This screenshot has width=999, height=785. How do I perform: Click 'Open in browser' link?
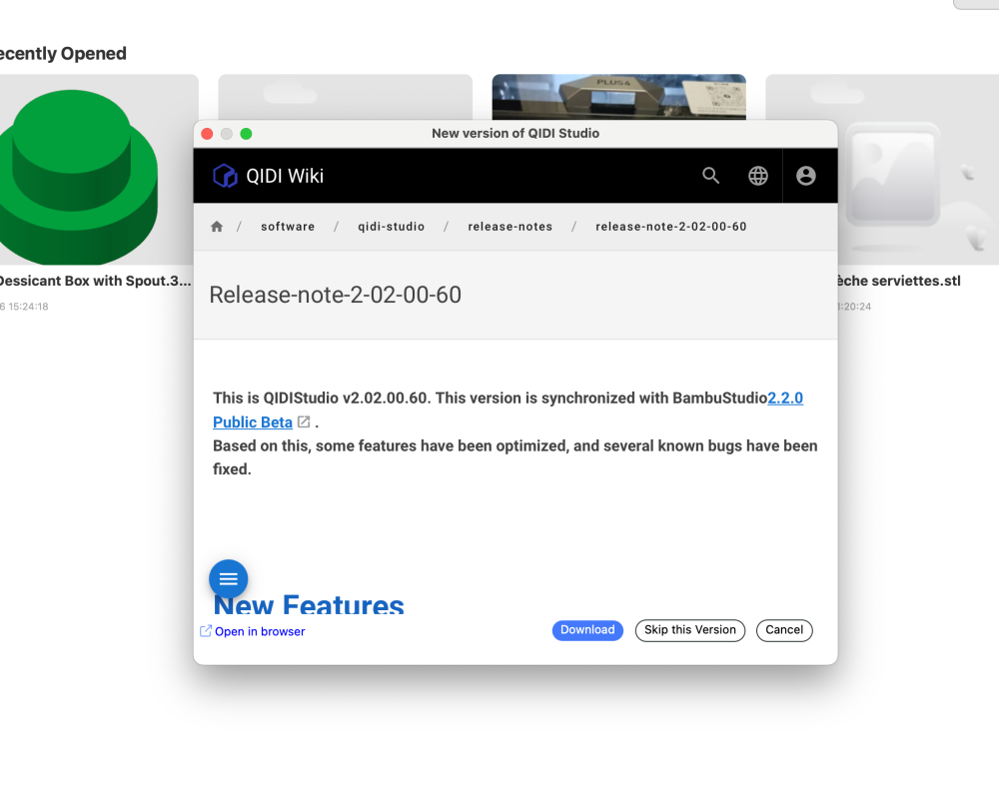(260, 631)
